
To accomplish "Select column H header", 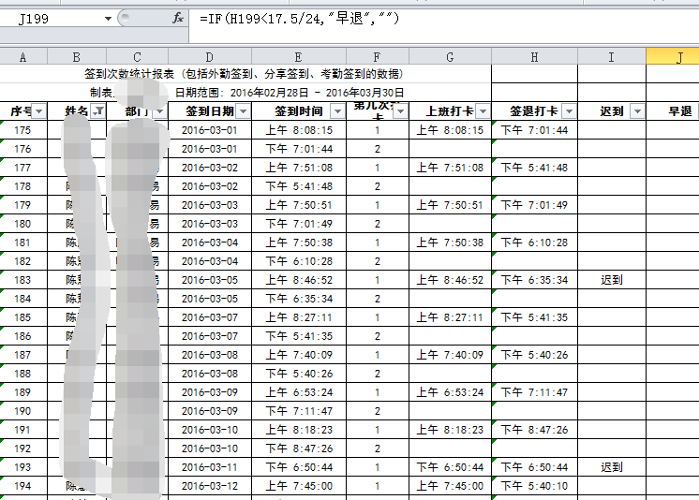I will [x=534, y=56].
